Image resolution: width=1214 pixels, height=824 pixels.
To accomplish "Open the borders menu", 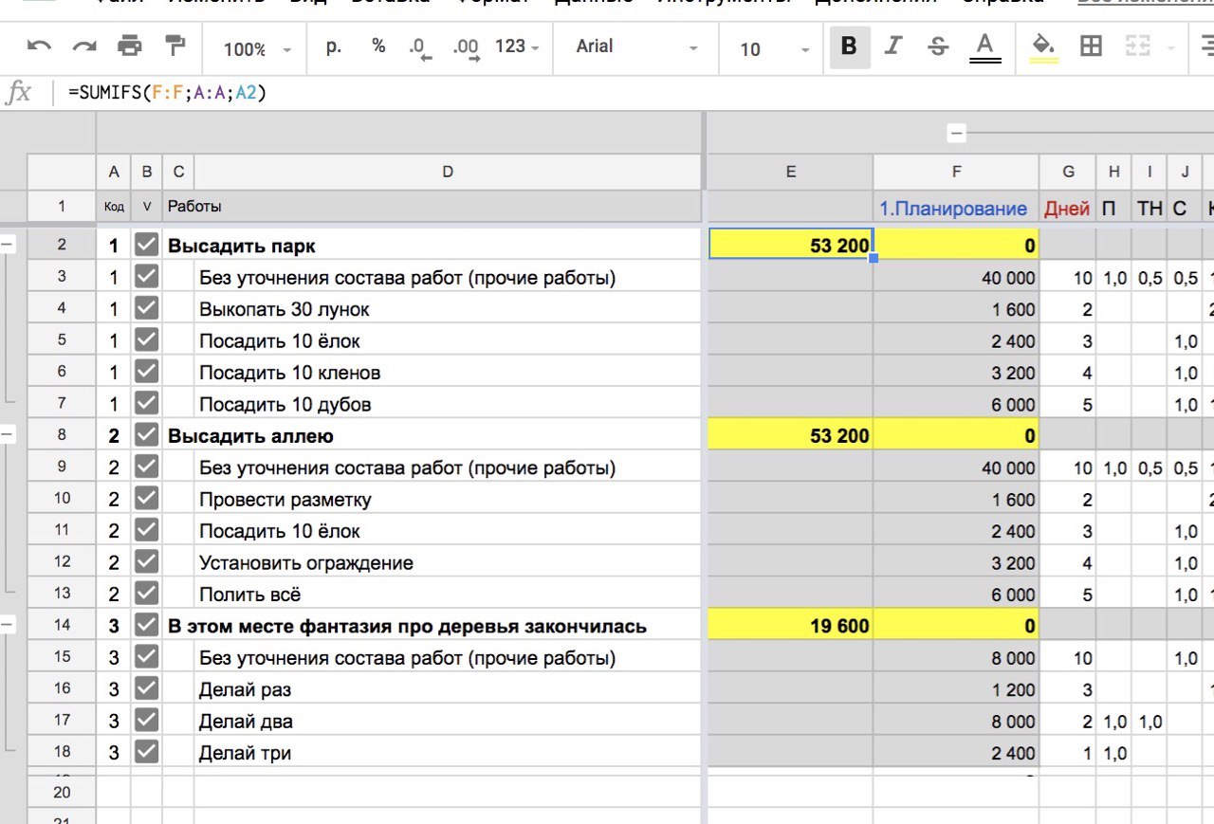I will click(1092, 46).
